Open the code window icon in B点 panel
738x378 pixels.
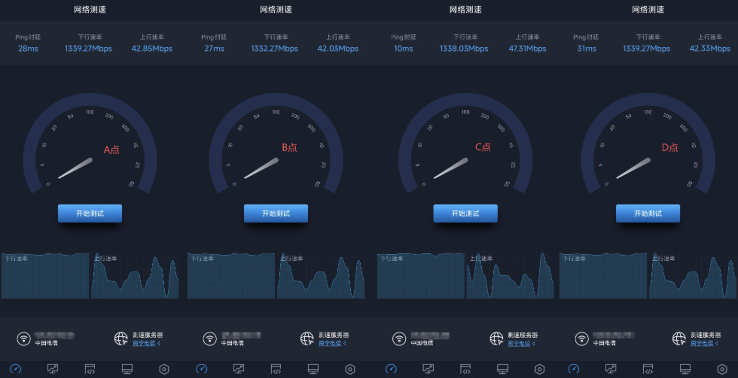click(x=276, y=369)
